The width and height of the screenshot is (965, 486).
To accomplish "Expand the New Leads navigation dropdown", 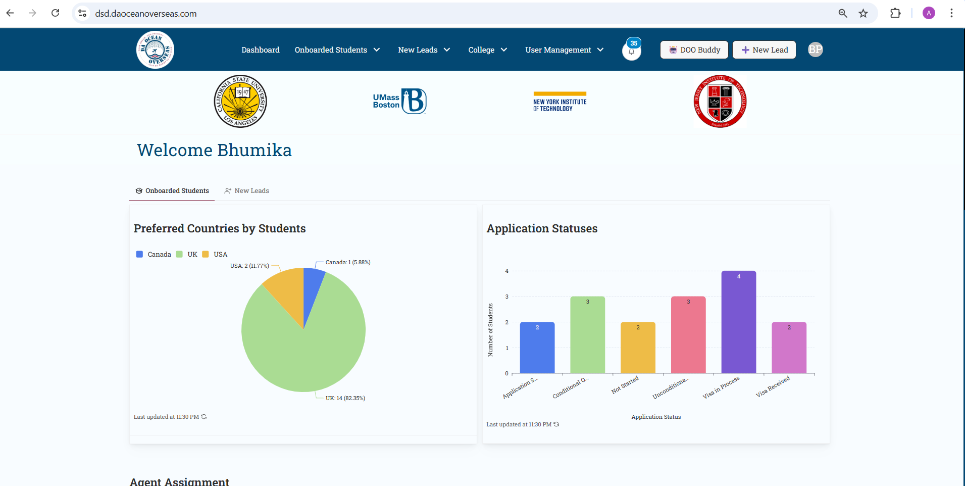I will (424, 50).
